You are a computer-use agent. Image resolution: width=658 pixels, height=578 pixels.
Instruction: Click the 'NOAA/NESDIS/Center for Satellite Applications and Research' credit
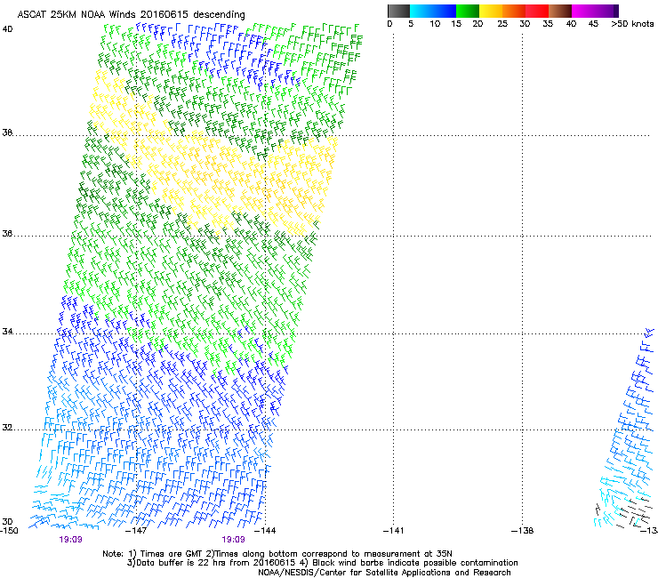(x=384, y=573)
